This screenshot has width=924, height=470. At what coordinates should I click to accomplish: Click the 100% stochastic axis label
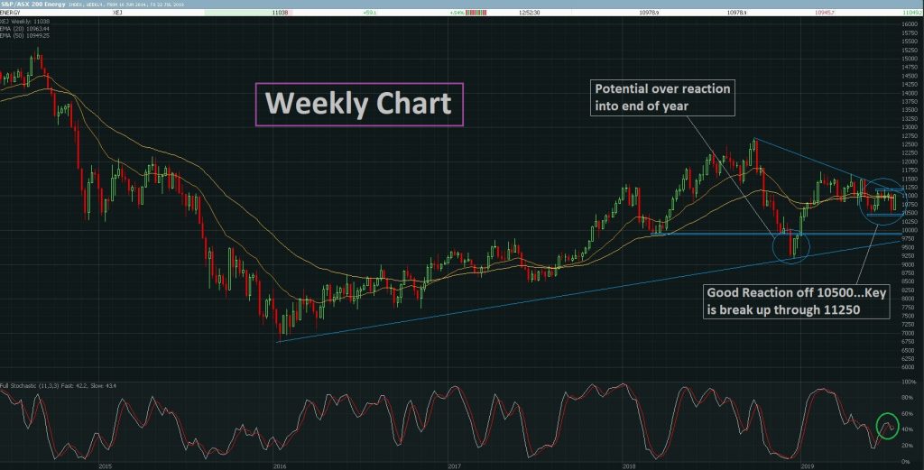[909, 382]
